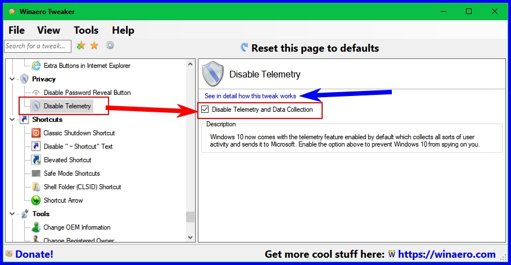
Task: Select Safe Mode Shortcuts tree item
Action: [72, 173]
